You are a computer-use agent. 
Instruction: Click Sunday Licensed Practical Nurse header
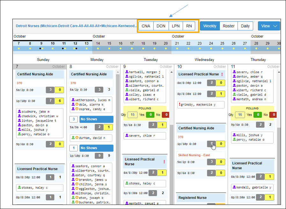pos(40,169)
